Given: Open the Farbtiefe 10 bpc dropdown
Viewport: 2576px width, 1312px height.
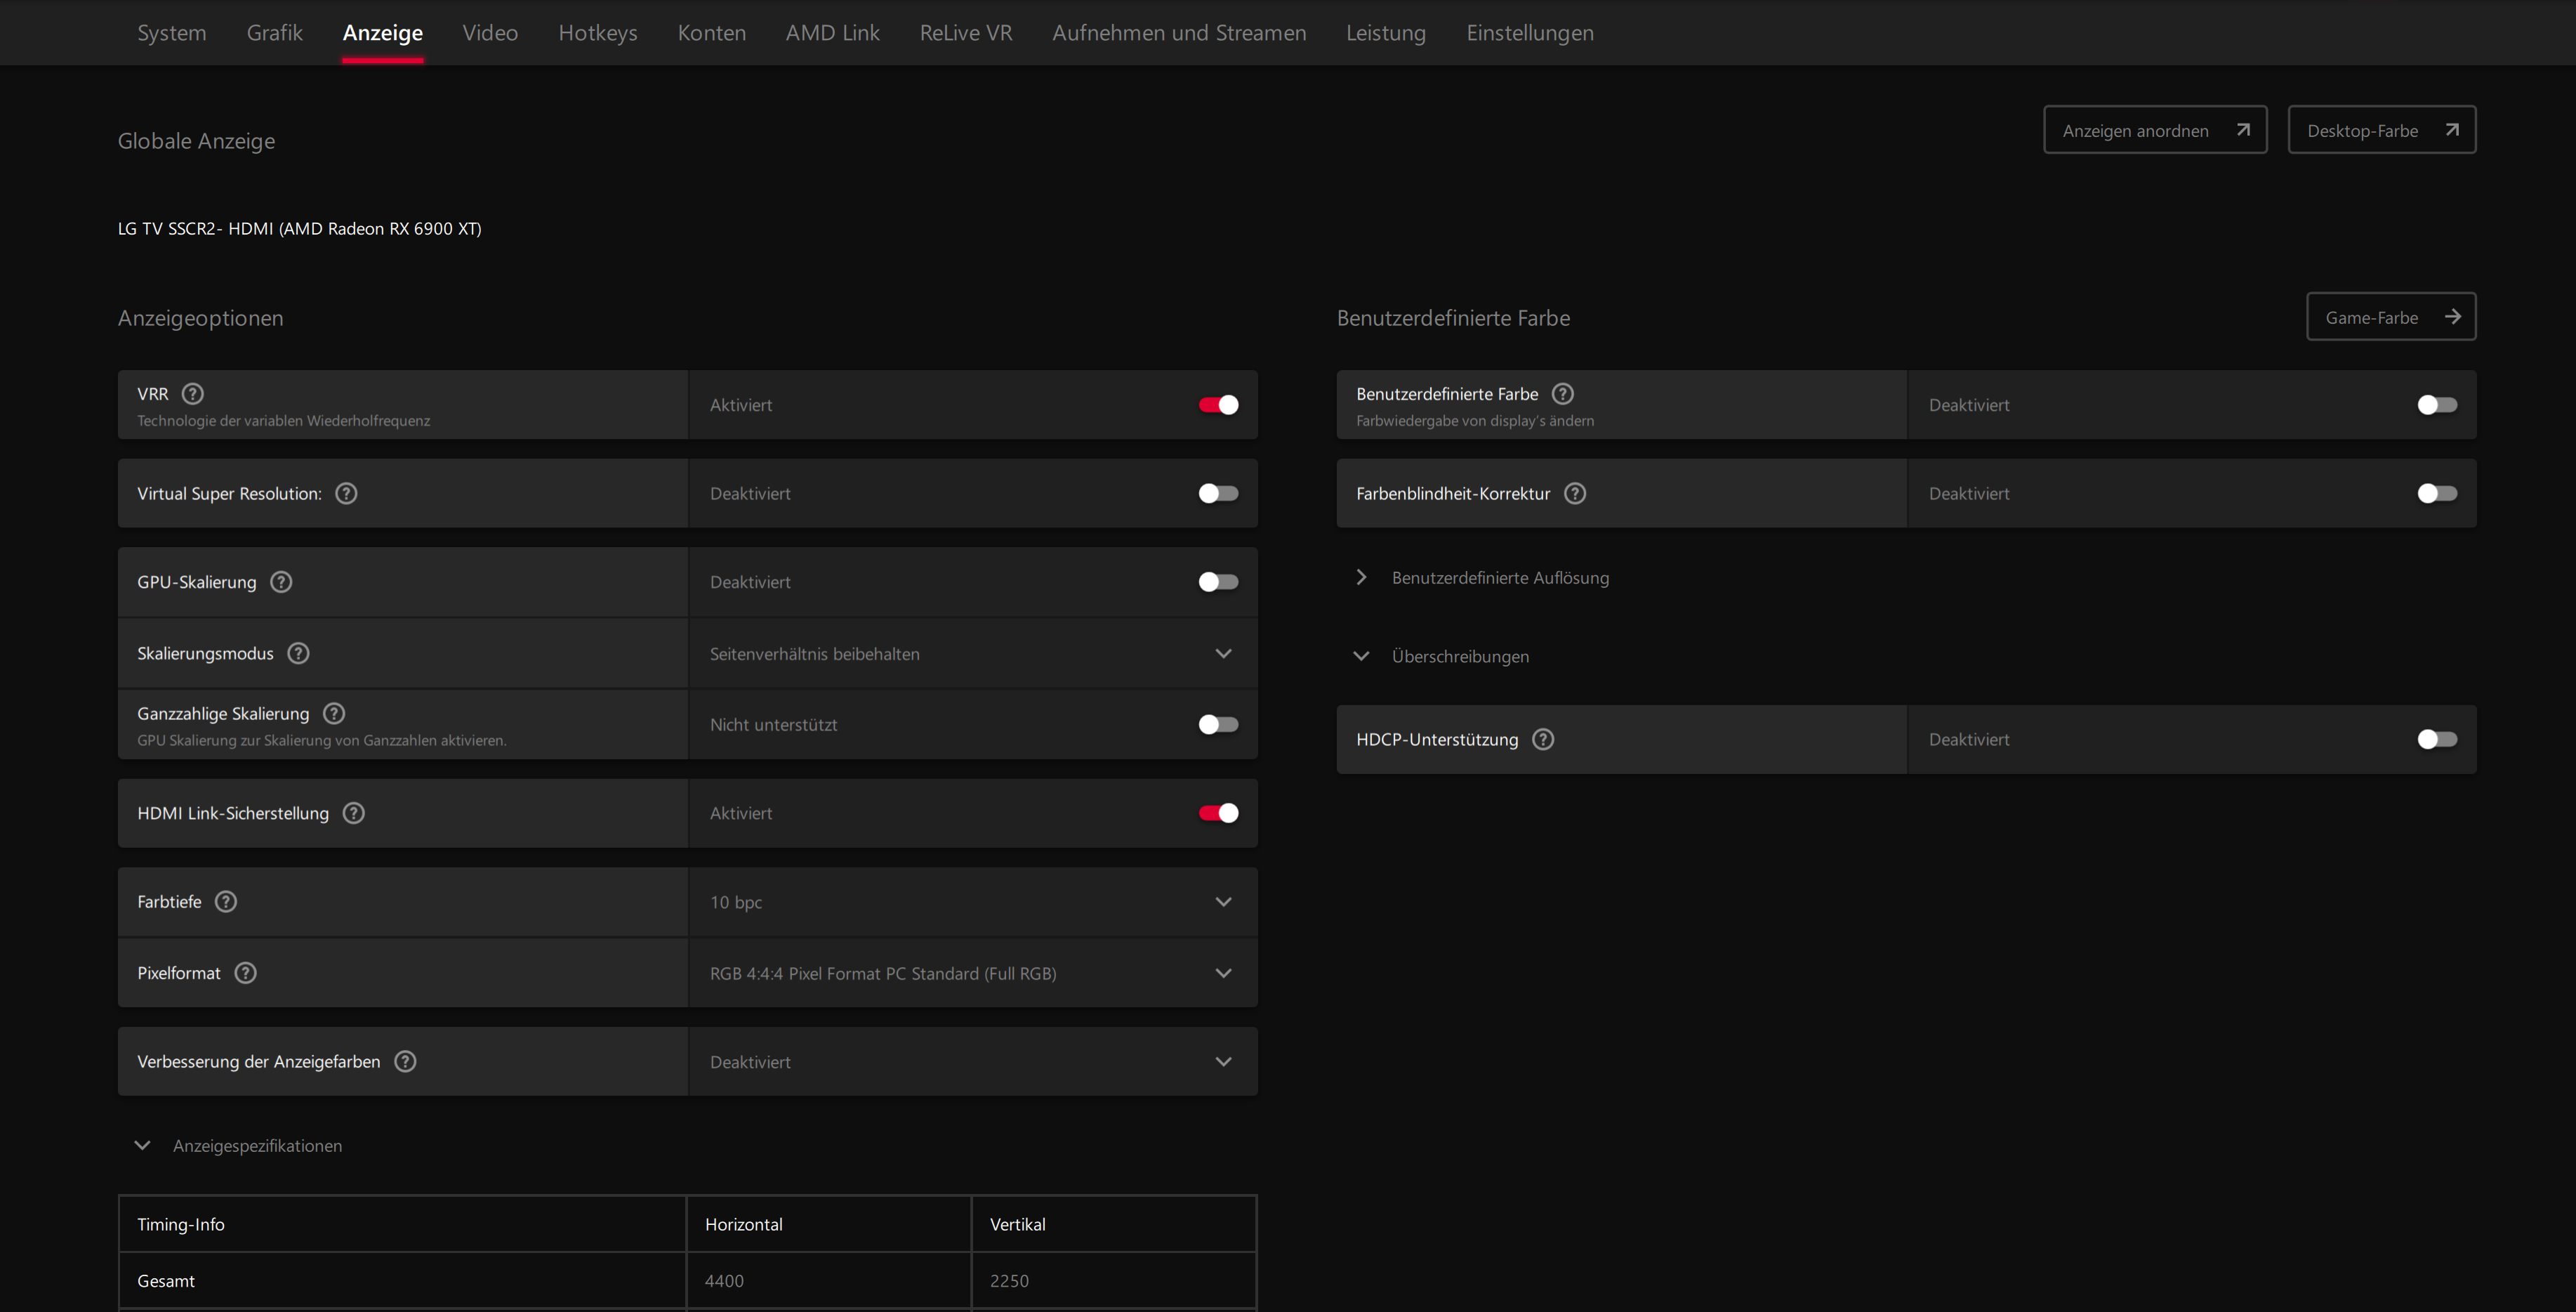Looking at the screenshot, I should (x=971, y=902).
